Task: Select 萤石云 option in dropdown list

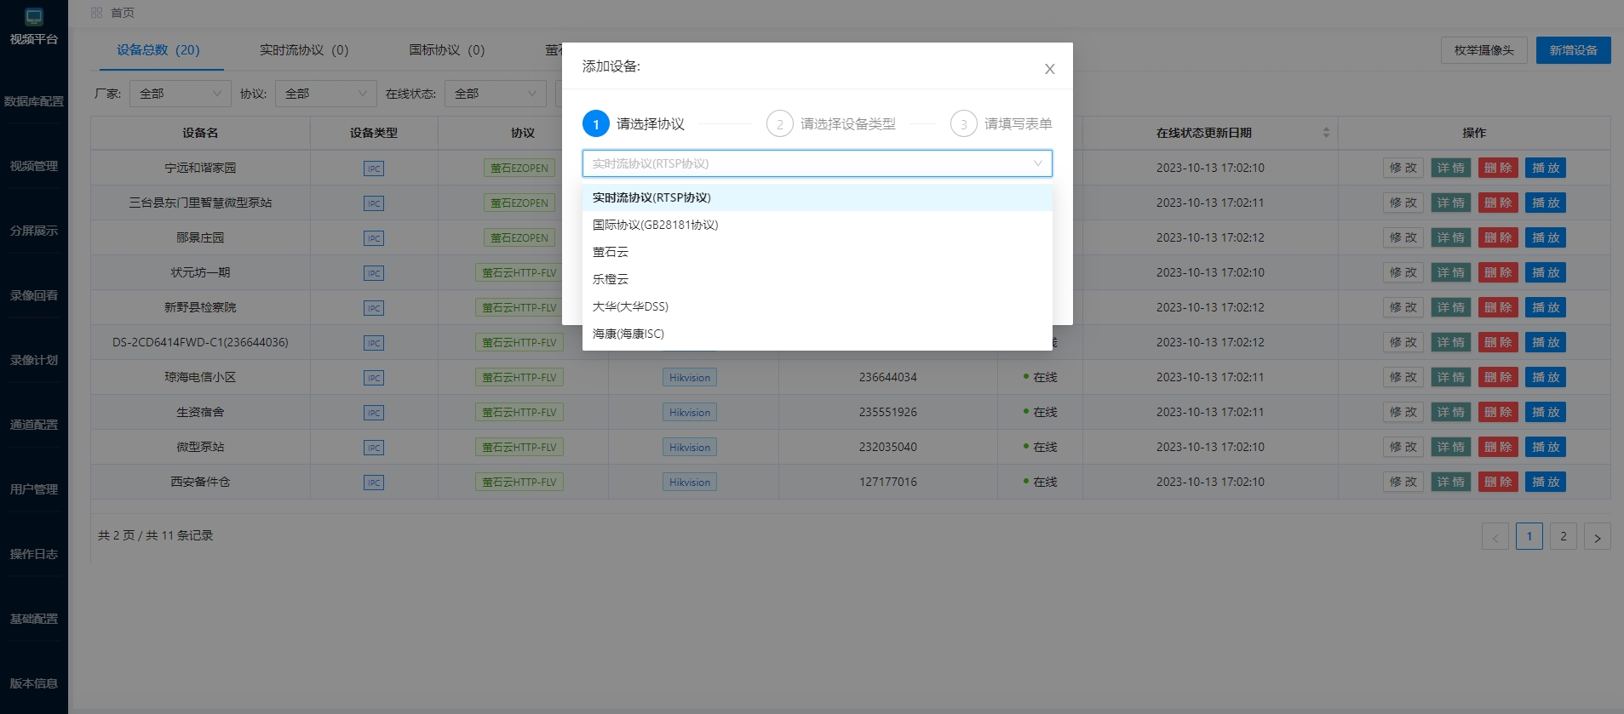Action: 818,252
